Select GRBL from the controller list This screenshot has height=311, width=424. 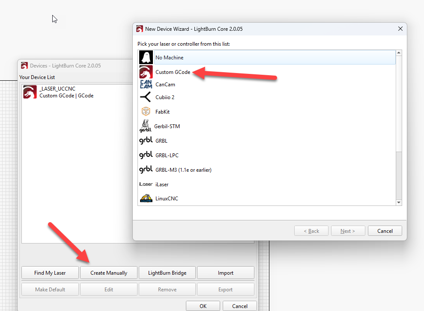(x=161, y=141)
